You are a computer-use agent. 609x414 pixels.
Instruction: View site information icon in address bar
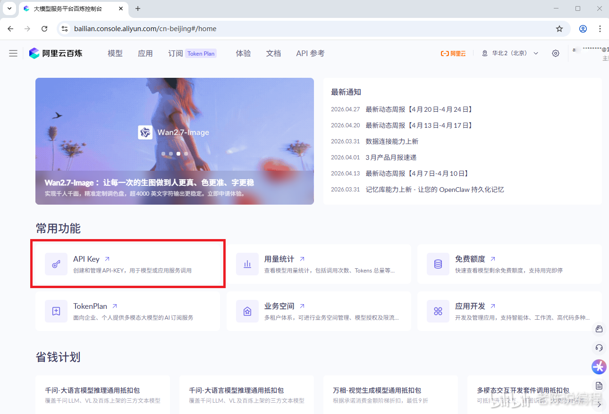pos(65,29)
